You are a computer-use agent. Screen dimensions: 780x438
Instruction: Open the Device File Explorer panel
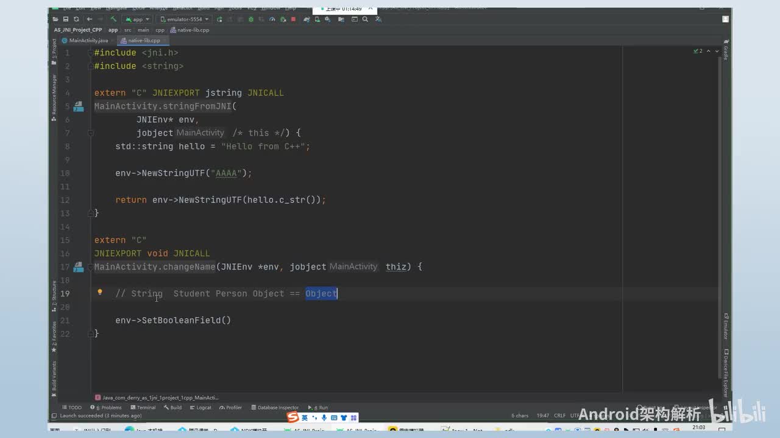point(726,373)
